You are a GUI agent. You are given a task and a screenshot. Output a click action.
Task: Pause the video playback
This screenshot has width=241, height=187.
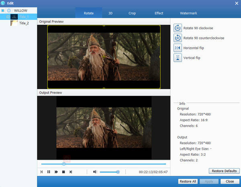pyautogui.click(x=49, y=172)
